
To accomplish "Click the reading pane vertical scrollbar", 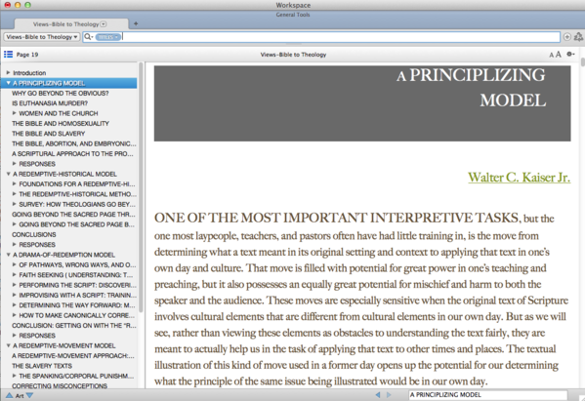I will (582, 61).
